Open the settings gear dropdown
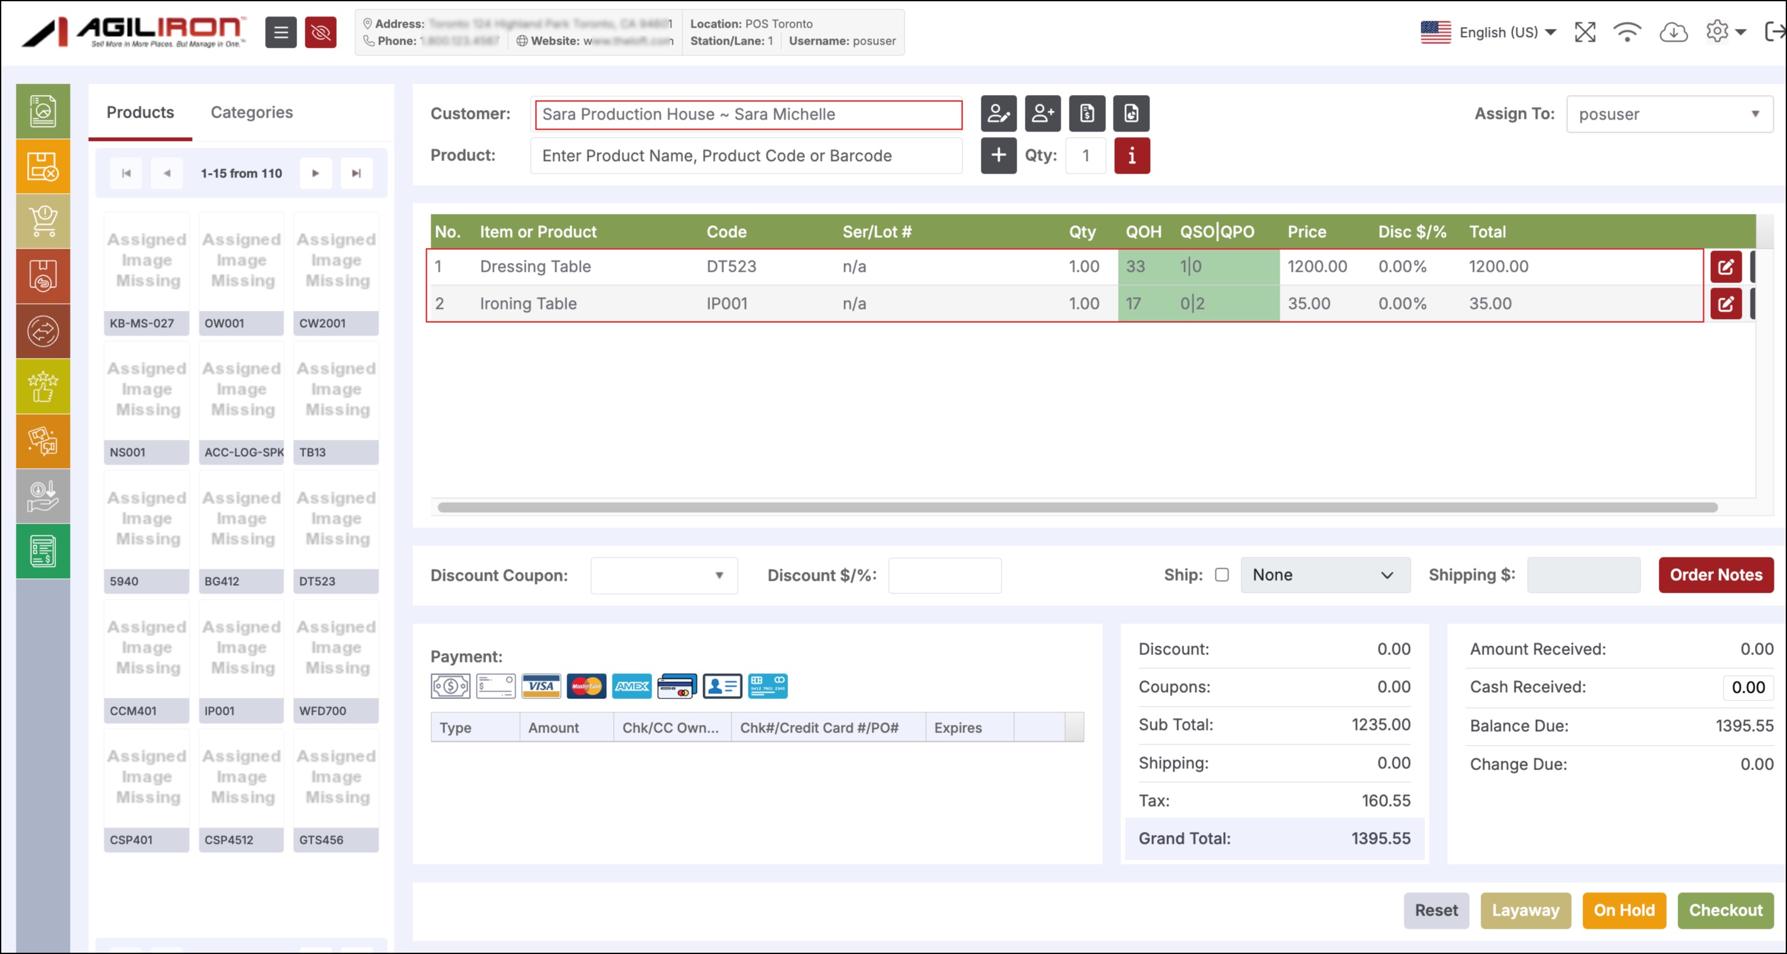 coord(1725,32)
